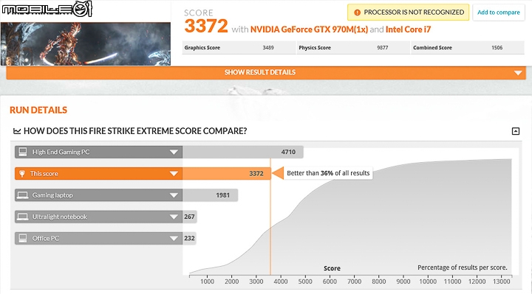Click Processor Is Not Recognized notice
532x294 pixels.
click(x=408, y=13)
